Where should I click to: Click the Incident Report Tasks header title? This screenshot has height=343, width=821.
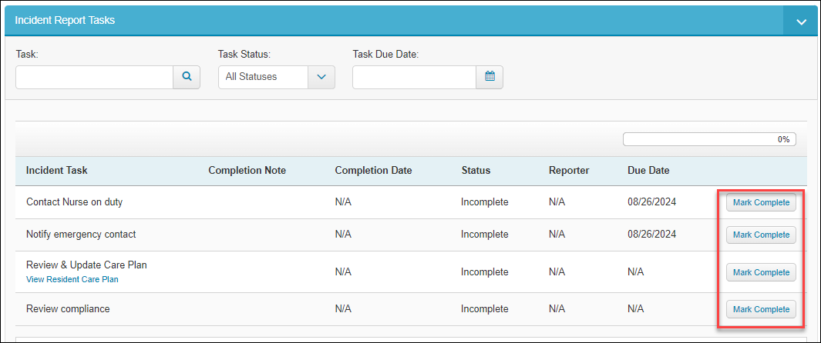click(65, 20)
